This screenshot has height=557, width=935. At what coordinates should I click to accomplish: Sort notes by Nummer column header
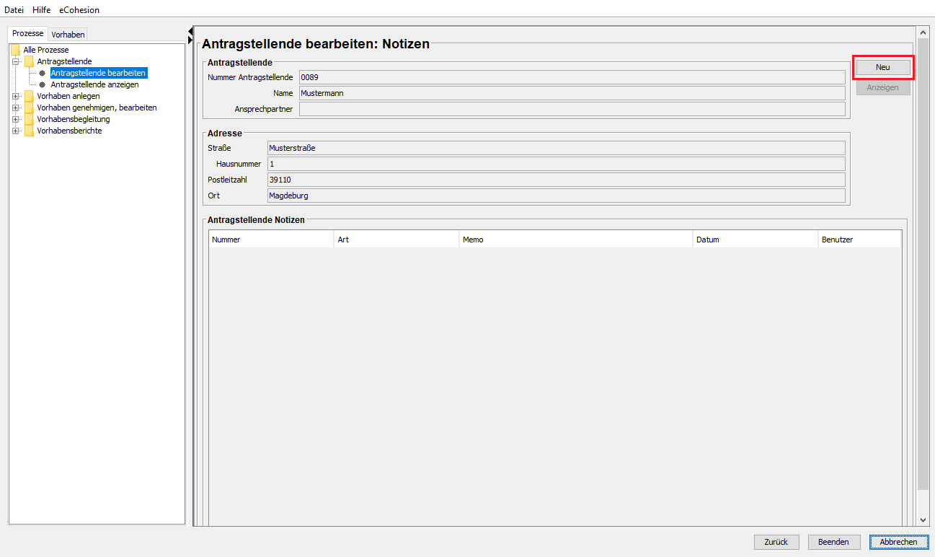[x=271, y=240]
